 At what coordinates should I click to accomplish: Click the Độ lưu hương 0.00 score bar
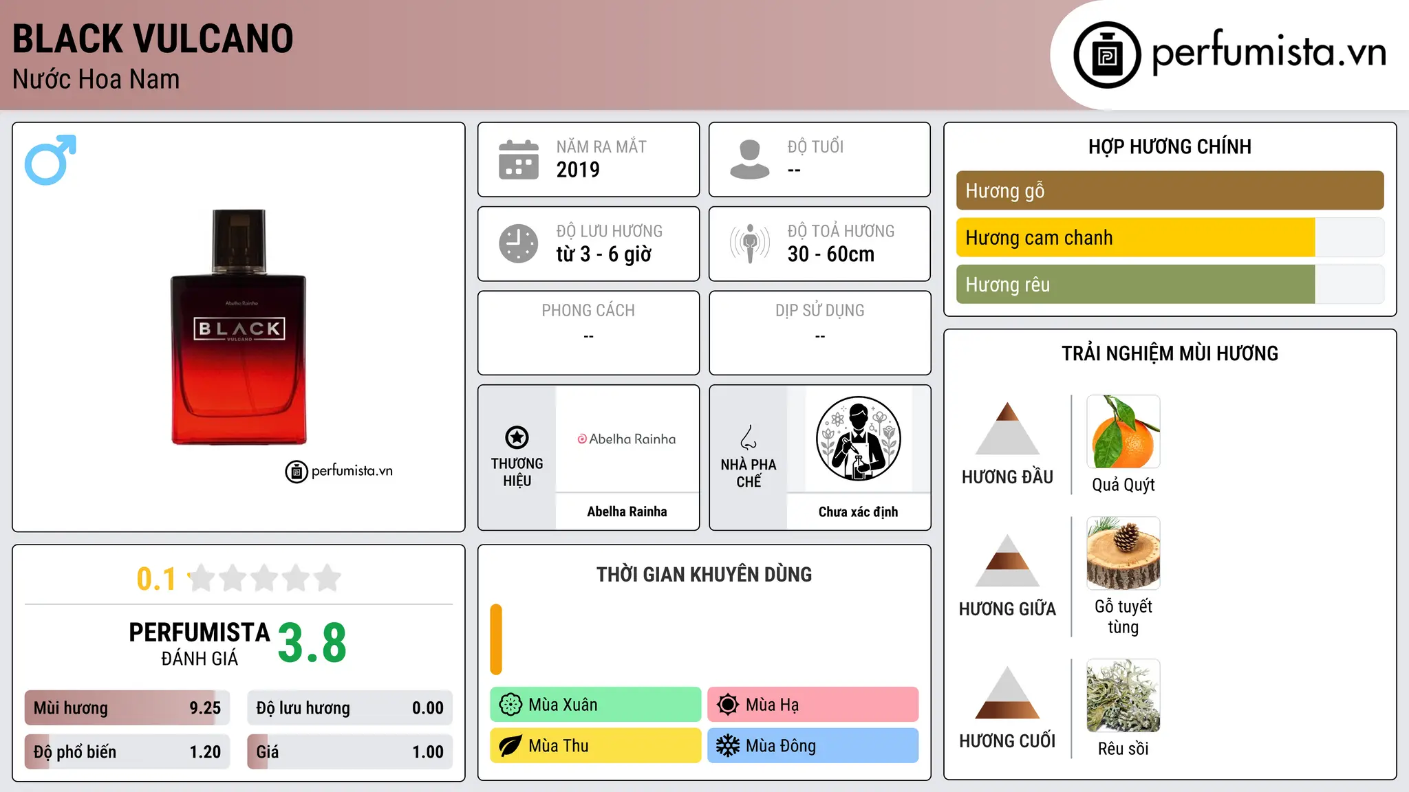click(x=350, y=707)
